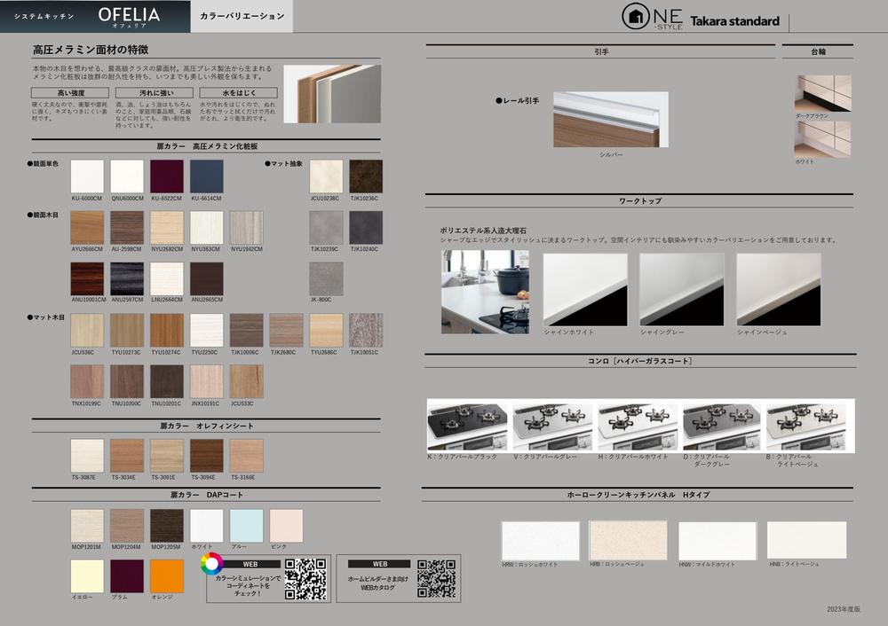The height and width of the screenshot is (626, 888).
Task: Click the OFELIA title logo
Action: [x=129, y=16]
